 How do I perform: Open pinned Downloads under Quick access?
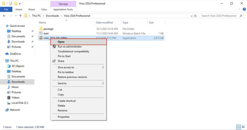tap(18, 42)
